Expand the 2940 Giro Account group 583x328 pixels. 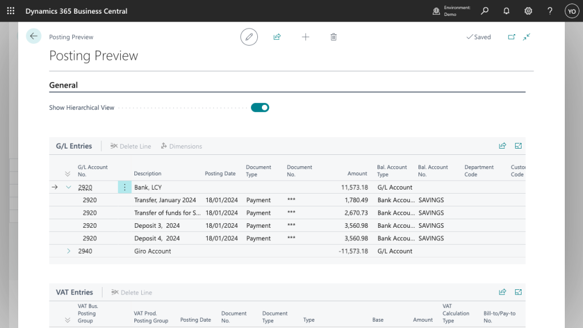[68, 251]
